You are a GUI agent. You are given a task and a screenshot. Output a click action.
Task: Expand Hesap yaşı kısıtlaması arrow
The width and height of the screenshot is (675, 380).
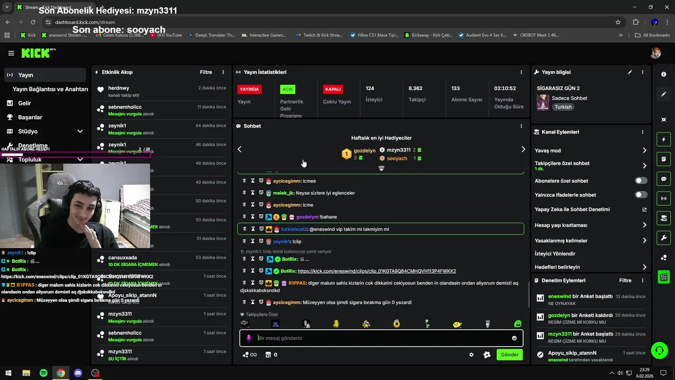point(644,225)
